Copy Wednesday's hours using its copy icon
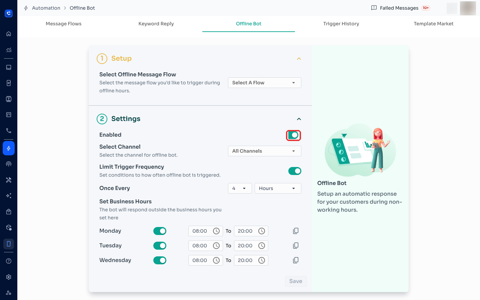The image size is (480, 300). click(x=296, y=260)
